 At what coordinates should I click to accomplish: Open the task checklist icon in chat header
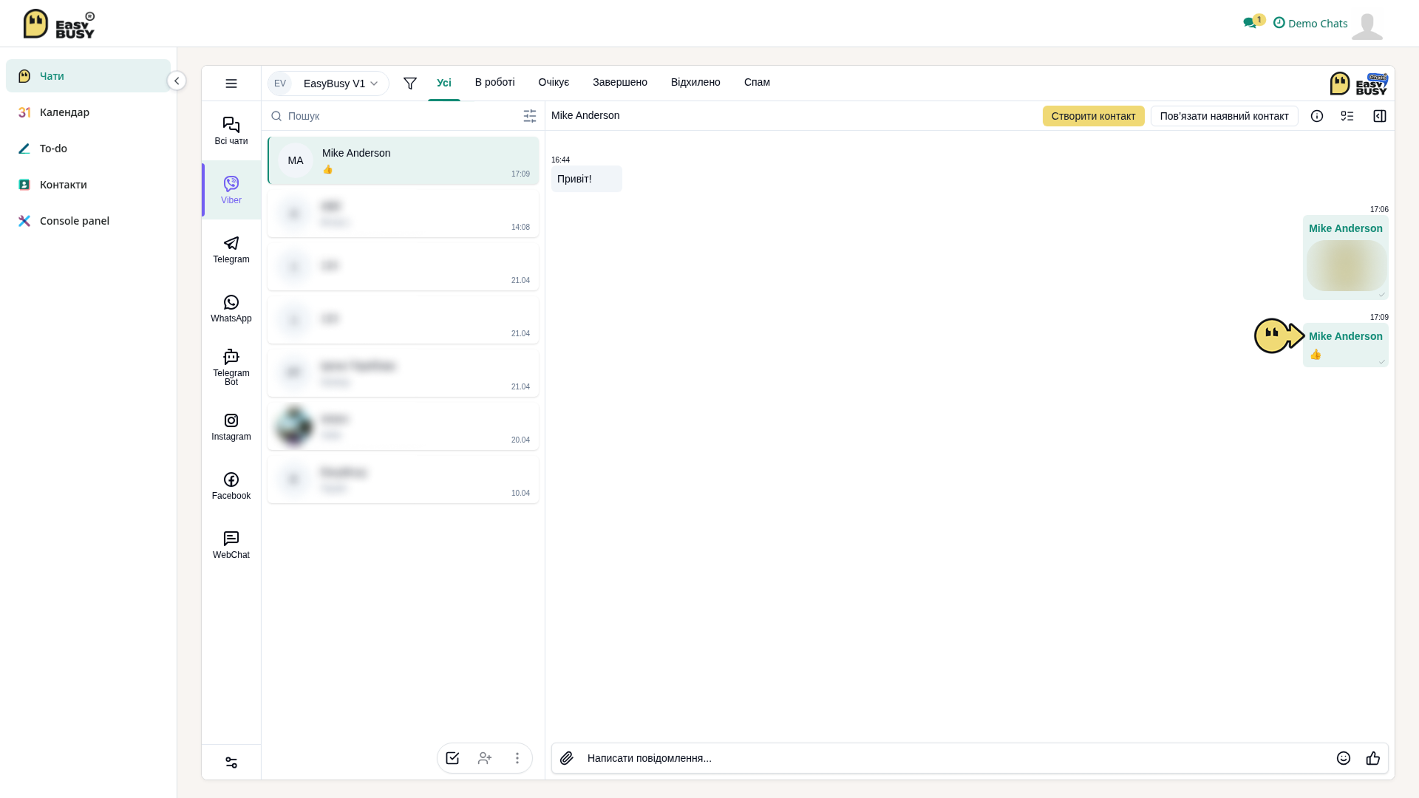1347,116
